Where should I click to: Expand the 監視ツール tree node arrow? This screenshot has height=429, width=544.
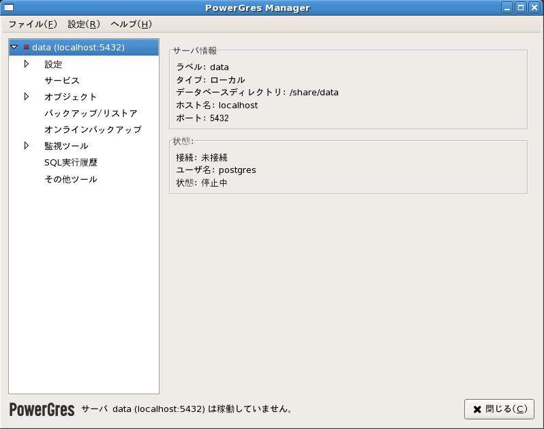click(x=27, y=146)
